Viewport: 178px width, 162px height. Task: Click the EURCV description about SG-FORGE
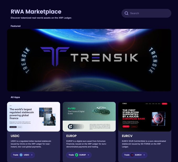click(x=144, y=144)
